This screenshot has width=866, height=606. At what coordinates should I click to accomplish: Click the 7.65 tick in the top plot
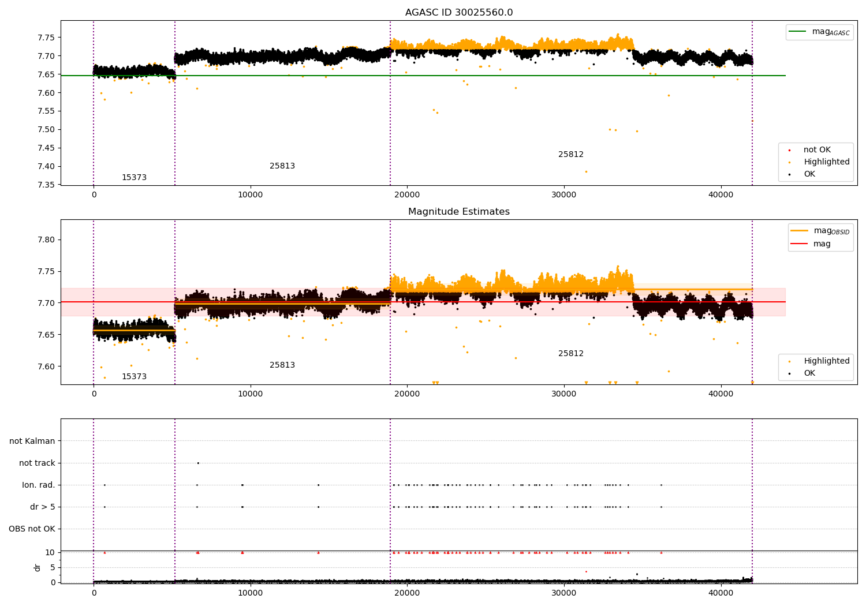click(46, 74)
